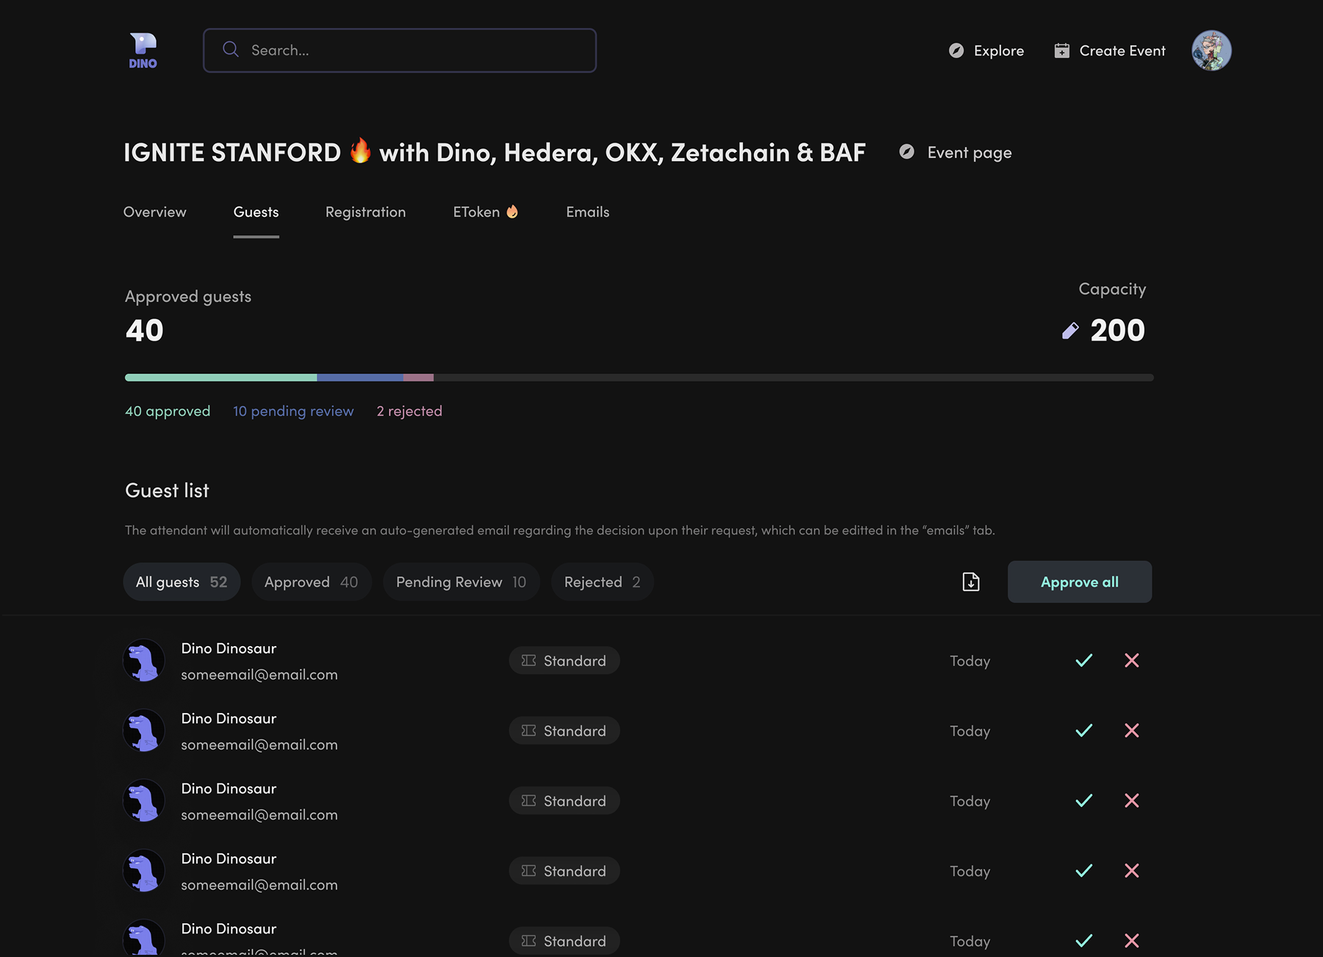Switch filter to Approved 40
Screen dimensions: 1323x957
tap(311, 581)
